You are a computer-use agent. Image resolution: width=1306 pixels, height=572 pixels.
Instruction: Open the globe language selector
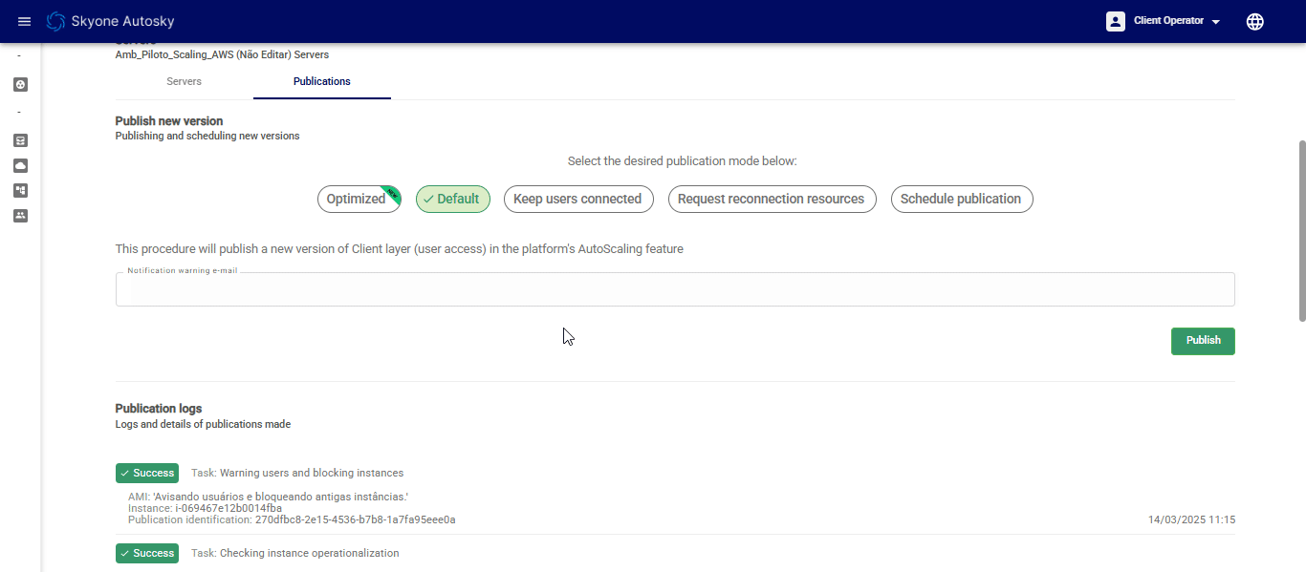point(1255,21)
